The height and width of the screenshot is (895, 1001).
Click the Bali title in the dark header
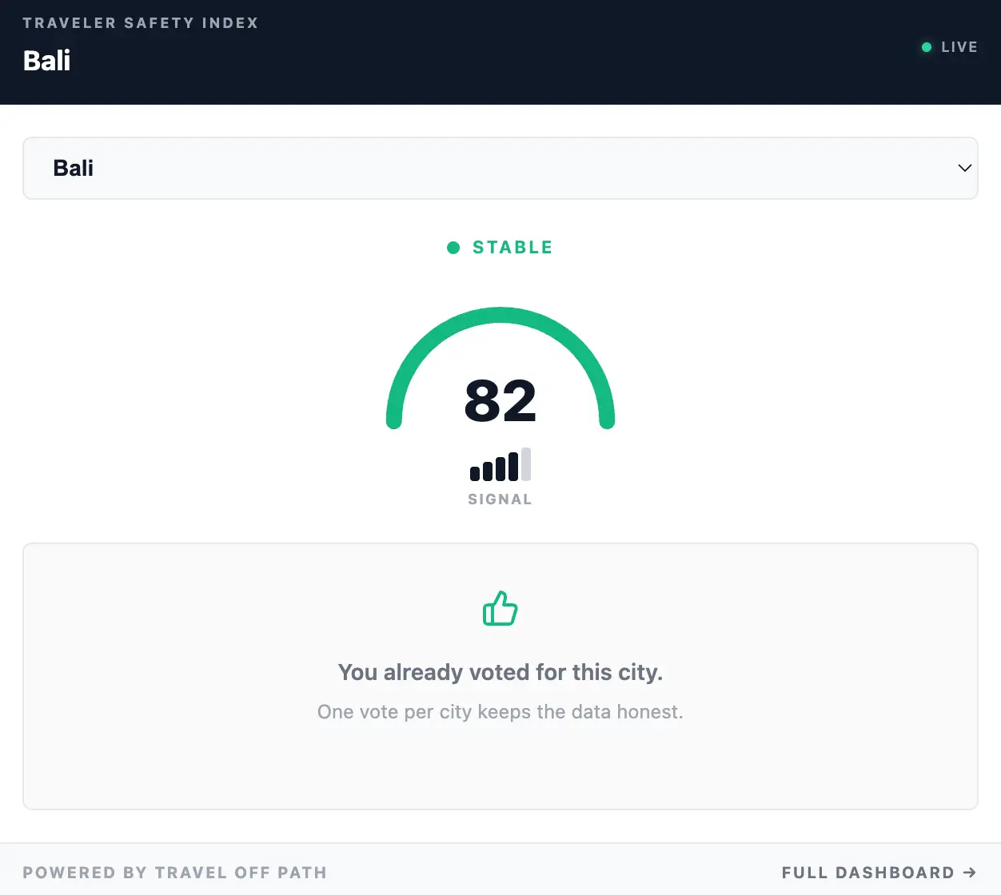47,61
